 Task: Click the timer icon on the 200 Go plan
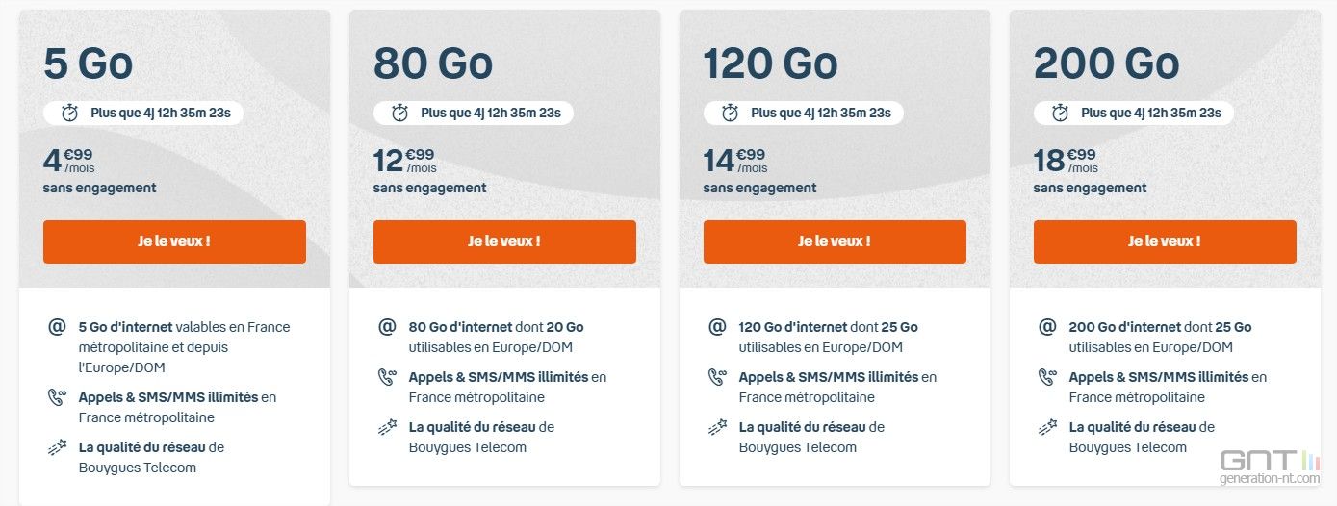[x=1061, y=114]
